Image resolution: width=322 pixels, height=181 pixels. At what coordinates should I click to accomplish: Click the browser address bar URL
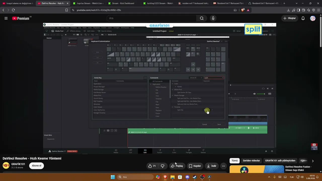click(99, 10)
